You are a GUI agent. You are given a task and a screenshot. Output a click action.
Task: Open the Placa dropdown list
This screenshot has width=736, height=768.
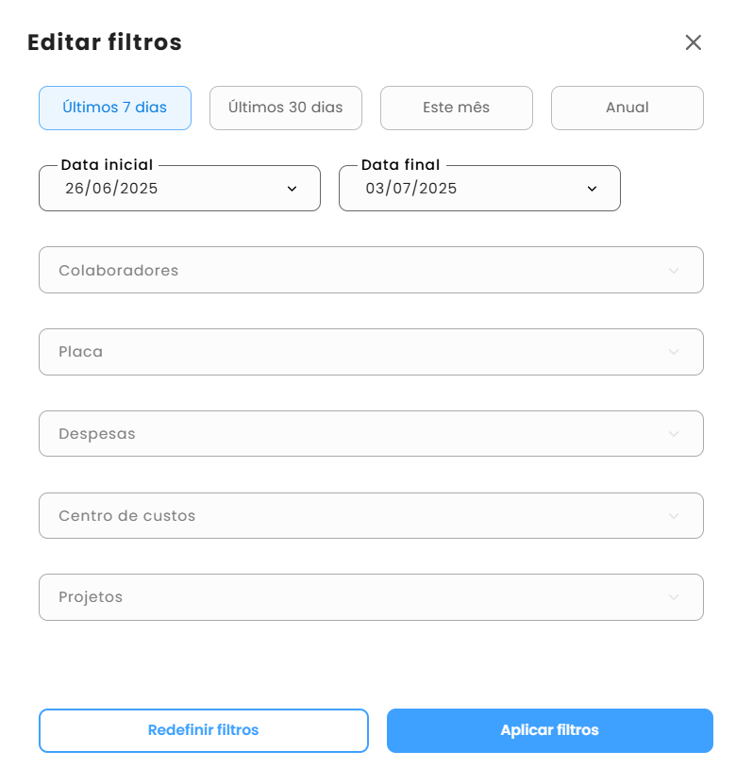tap(371, 352)
